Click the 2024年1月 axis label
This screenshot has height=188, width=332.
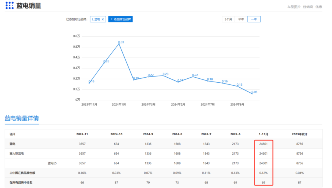[119, 105]
